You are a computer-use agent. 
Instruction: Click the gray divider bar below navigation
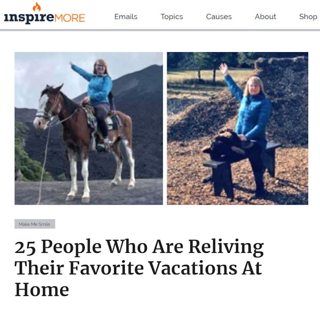[160, 30]
